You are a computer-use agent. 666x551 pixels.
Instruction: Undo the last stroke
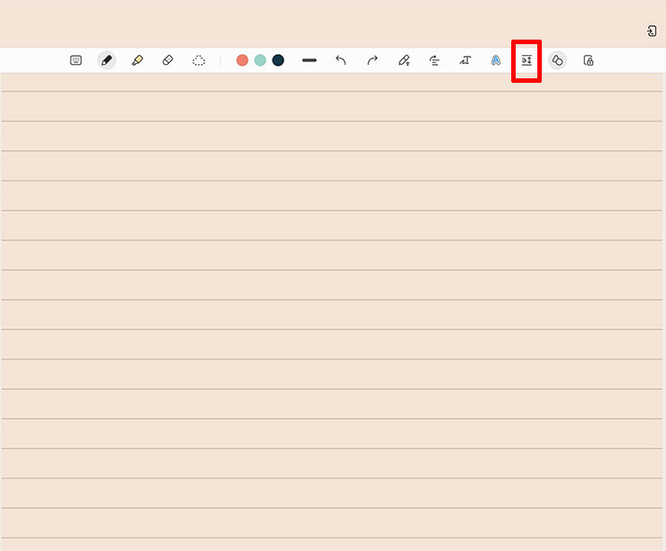(340, 60)
